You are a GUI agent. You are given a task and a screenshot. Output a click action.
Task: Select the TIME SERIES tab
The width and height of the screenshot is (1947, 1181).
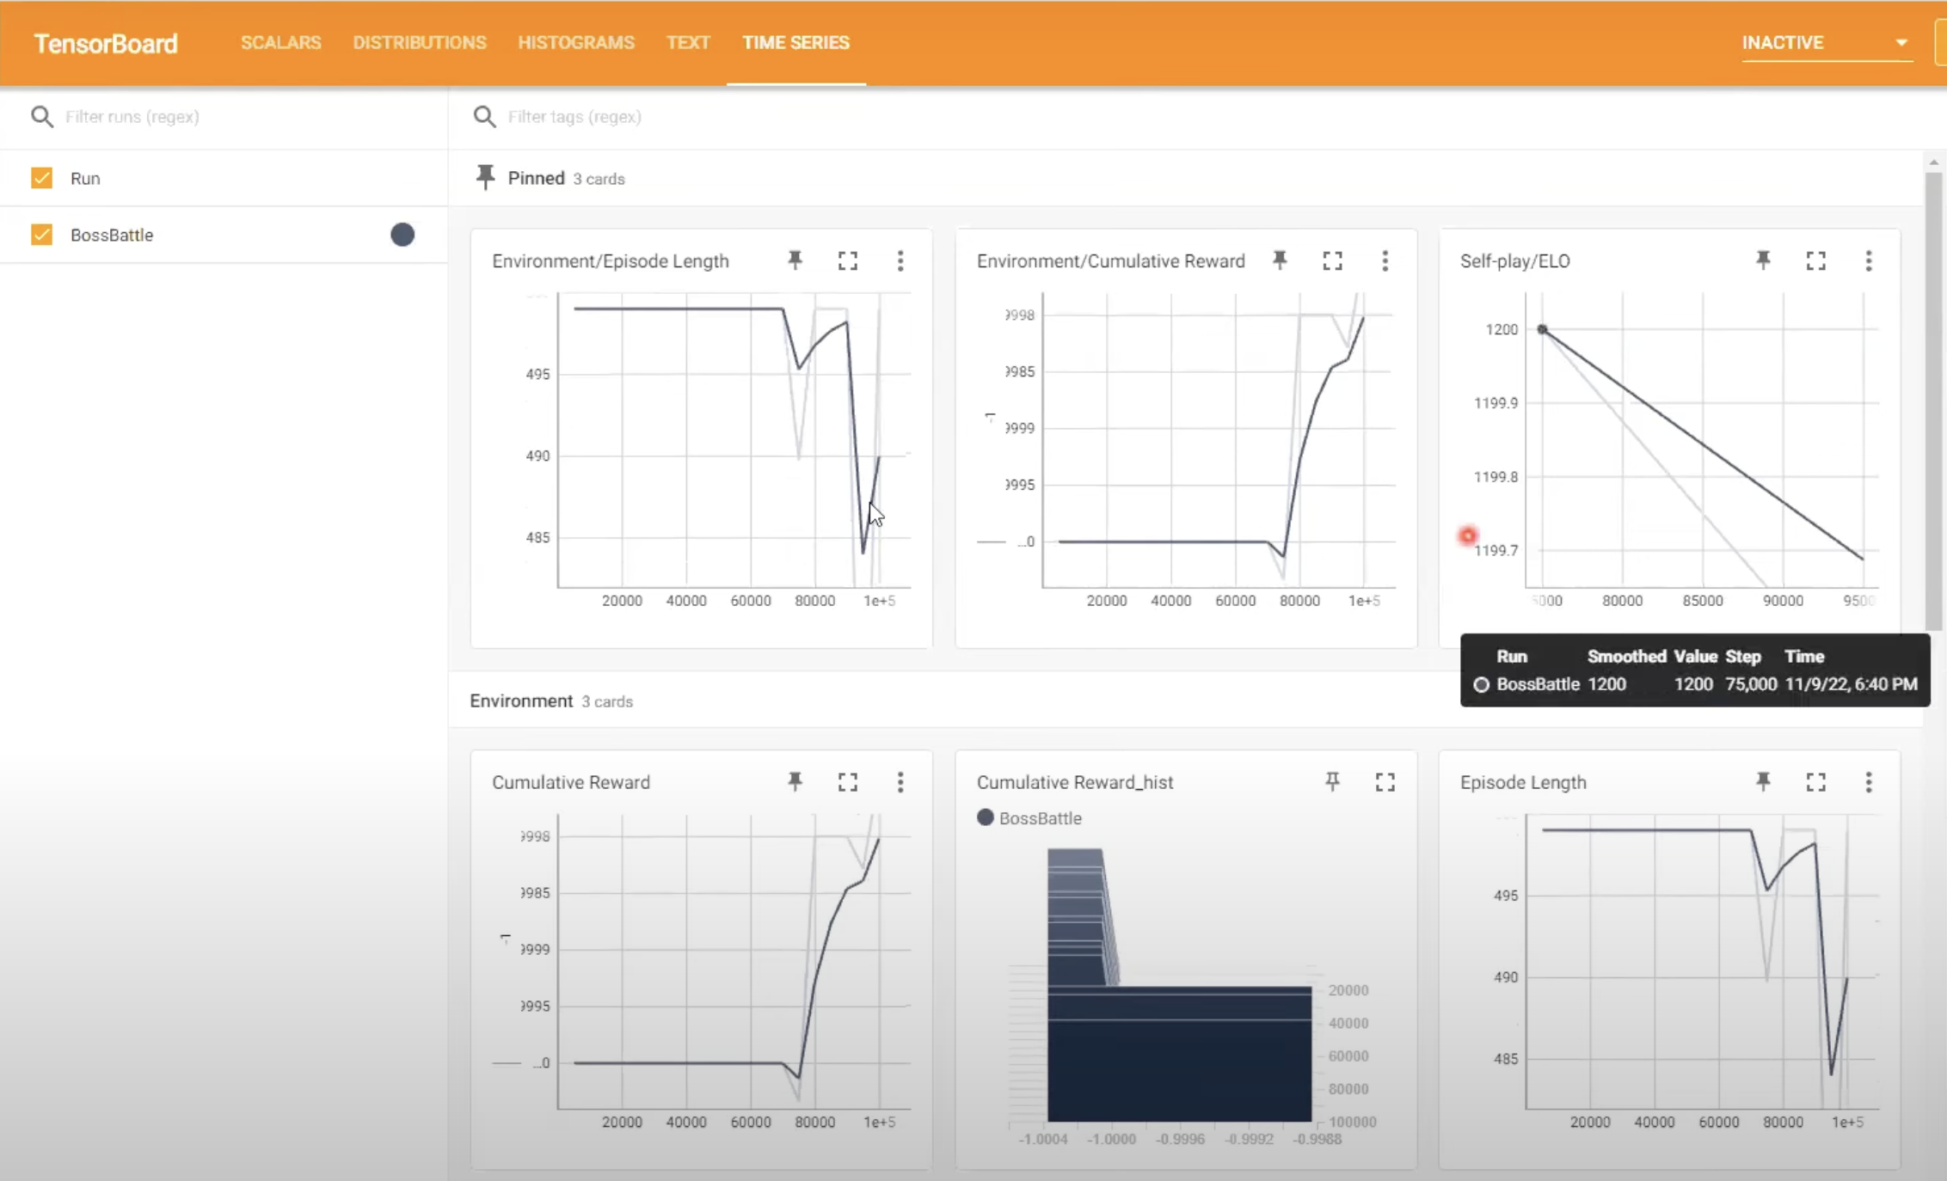pos(795,41)
